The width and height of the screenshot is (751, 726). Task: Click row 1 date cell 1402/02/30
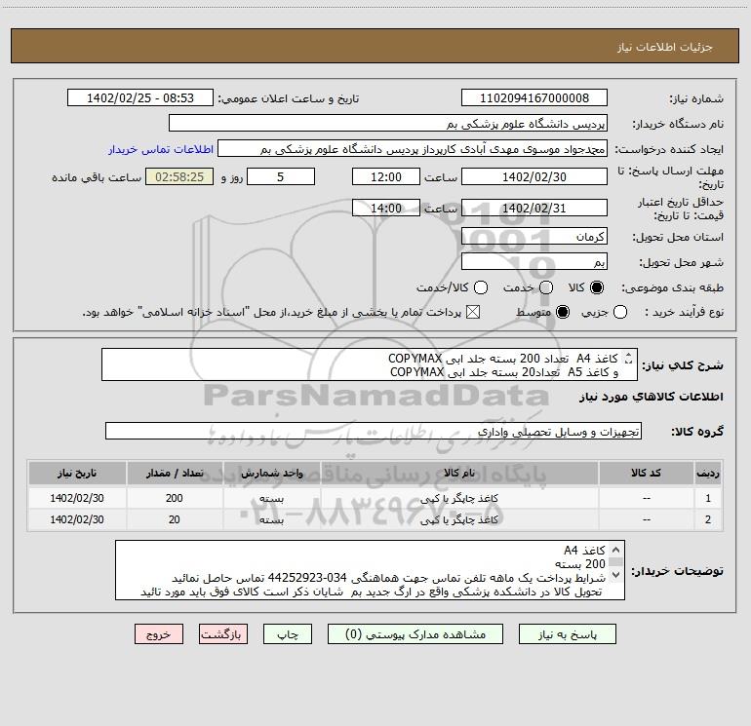[77, 498]
